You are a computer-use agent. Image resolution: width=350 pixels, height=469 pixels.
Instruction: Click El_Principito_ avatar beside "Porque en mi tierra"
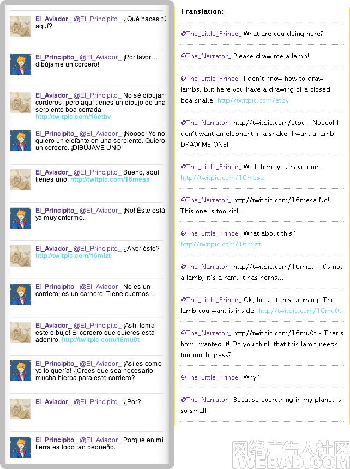20,447
